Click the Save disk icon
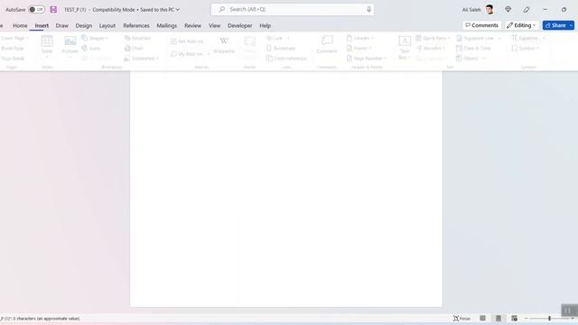 [53, 10]
